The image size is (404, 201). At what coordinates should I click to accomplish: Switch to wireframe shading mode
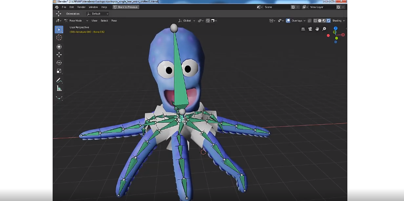click(x=316, y=21)
